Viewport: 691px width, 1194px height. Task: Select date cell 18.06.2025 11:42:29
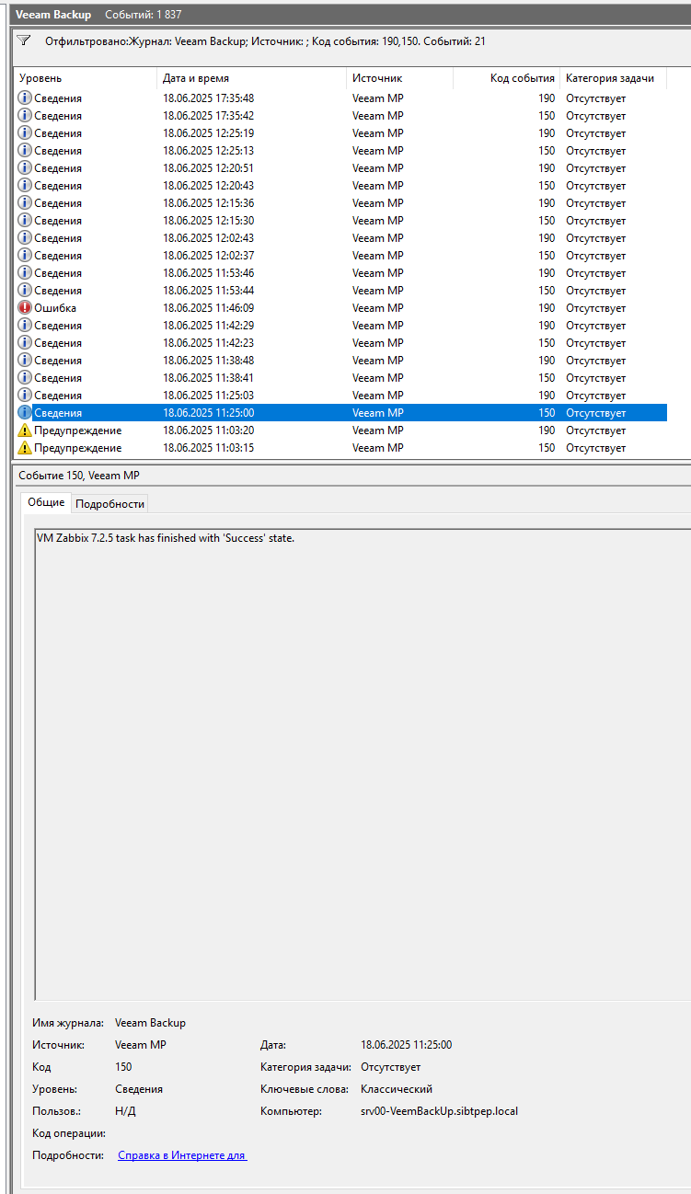208,326
